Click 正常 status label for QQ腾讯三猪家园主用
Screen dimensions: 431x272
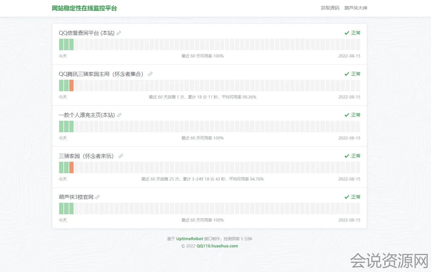(x=356, y=74)
